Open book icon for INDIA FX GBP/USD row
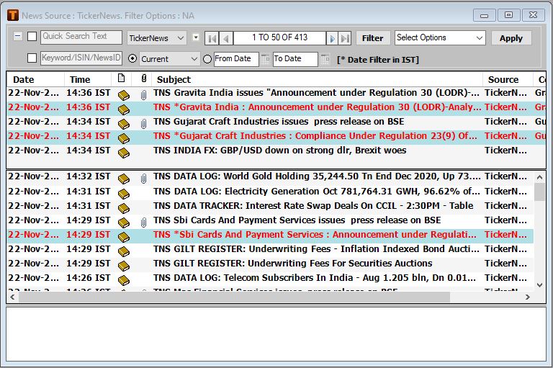The image size is (553, 368). point(123,153)
